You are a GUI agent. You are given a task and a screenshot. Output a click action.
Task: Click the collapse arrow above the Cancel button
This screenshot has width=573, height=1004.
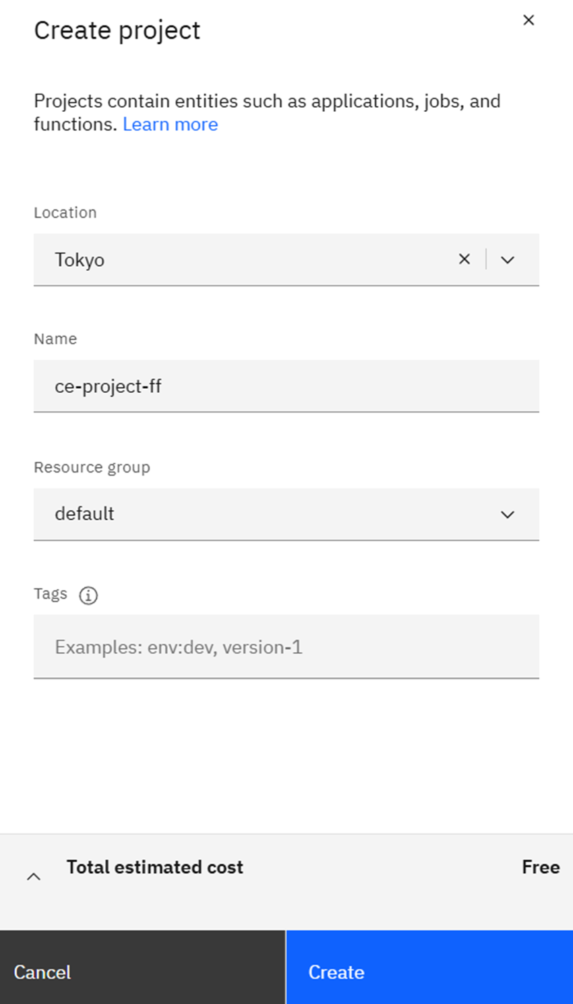[x=34, y=875]
